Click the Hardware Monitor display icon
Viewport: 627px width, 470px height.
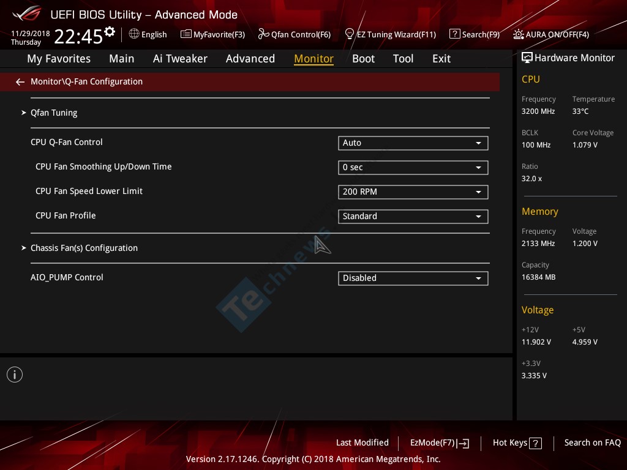click(x=527, y=58)
